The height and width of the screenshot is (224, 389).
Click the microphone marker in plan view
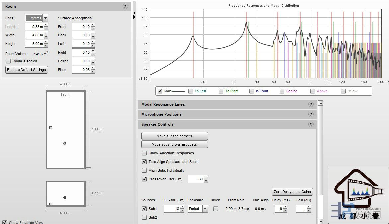(65, 143)
